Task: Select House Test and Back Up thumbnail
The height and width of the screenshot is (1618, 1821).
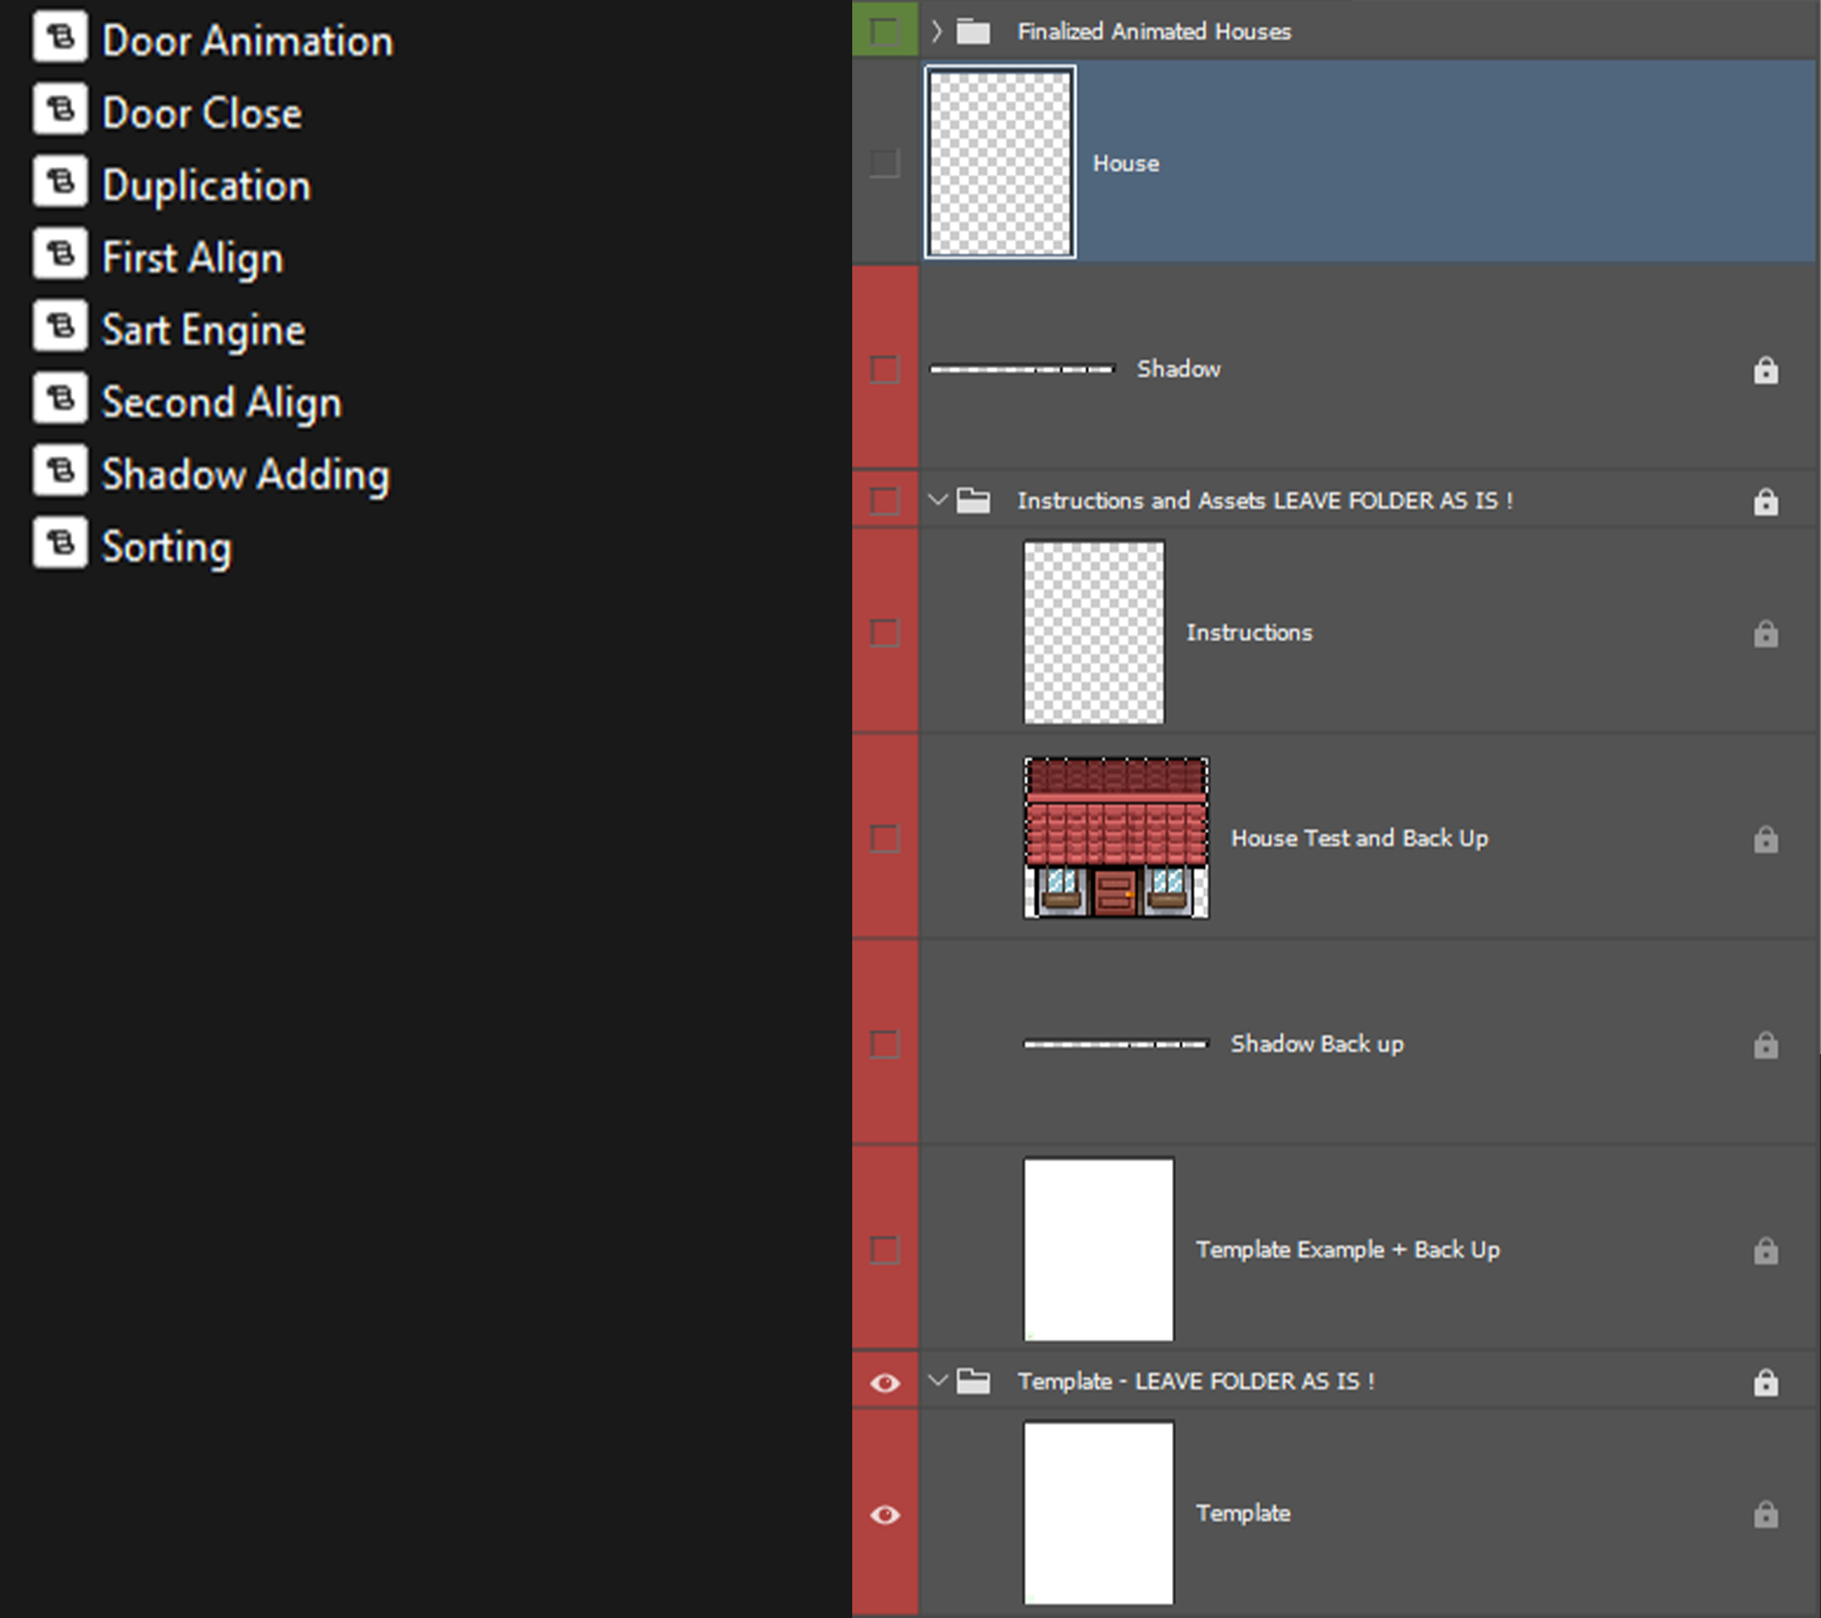Action: pos(1115,837)
